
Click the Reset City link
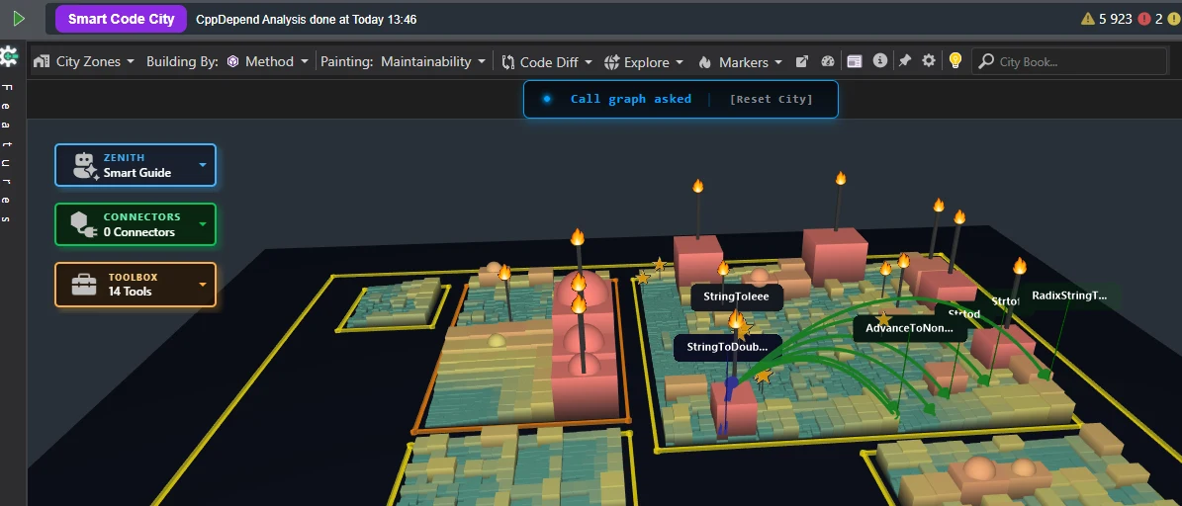pyautogui.click(x=772, y=99)
